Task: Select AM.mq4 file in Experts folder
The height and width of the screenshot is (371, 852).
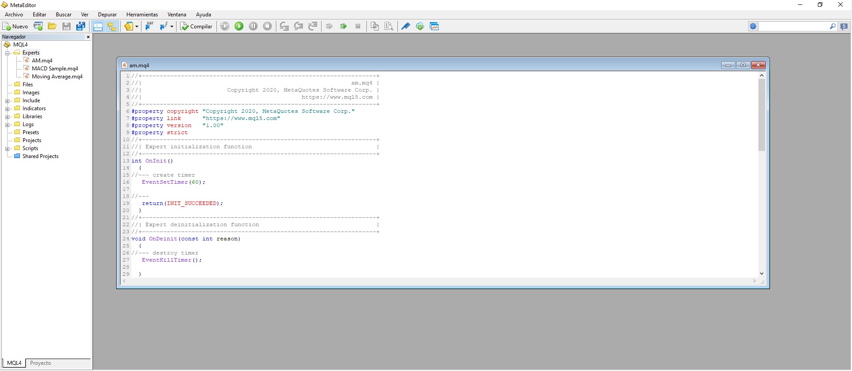Action: coord(42,61)
